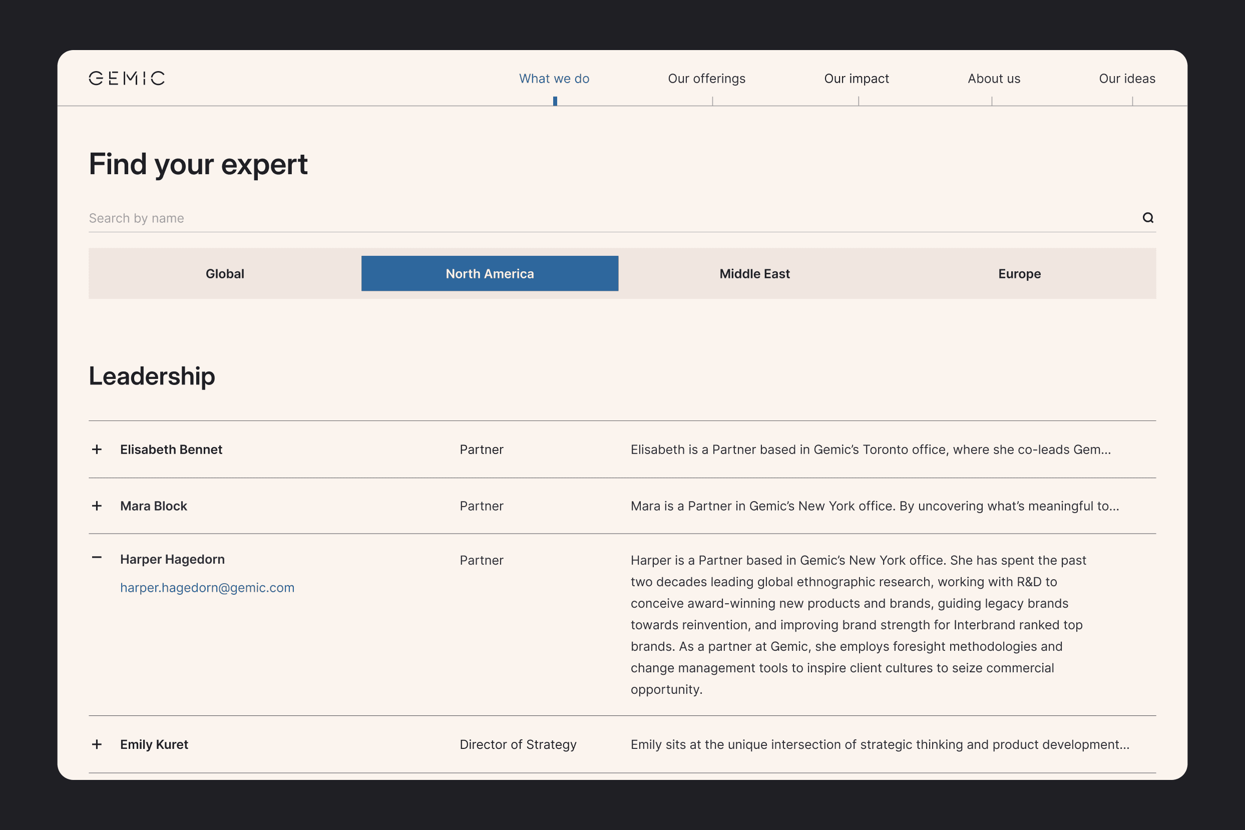Expand Emily Kuret's row with plus icon

(97, 744)
